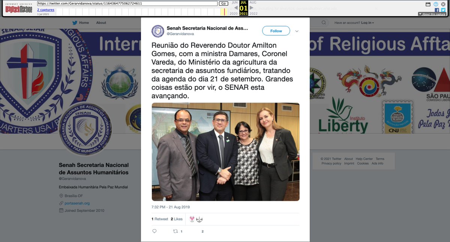The height and width of the screenshot is (242, 450).
Task: Open the footer Cookies link
Action: click(x=363, y=163)
